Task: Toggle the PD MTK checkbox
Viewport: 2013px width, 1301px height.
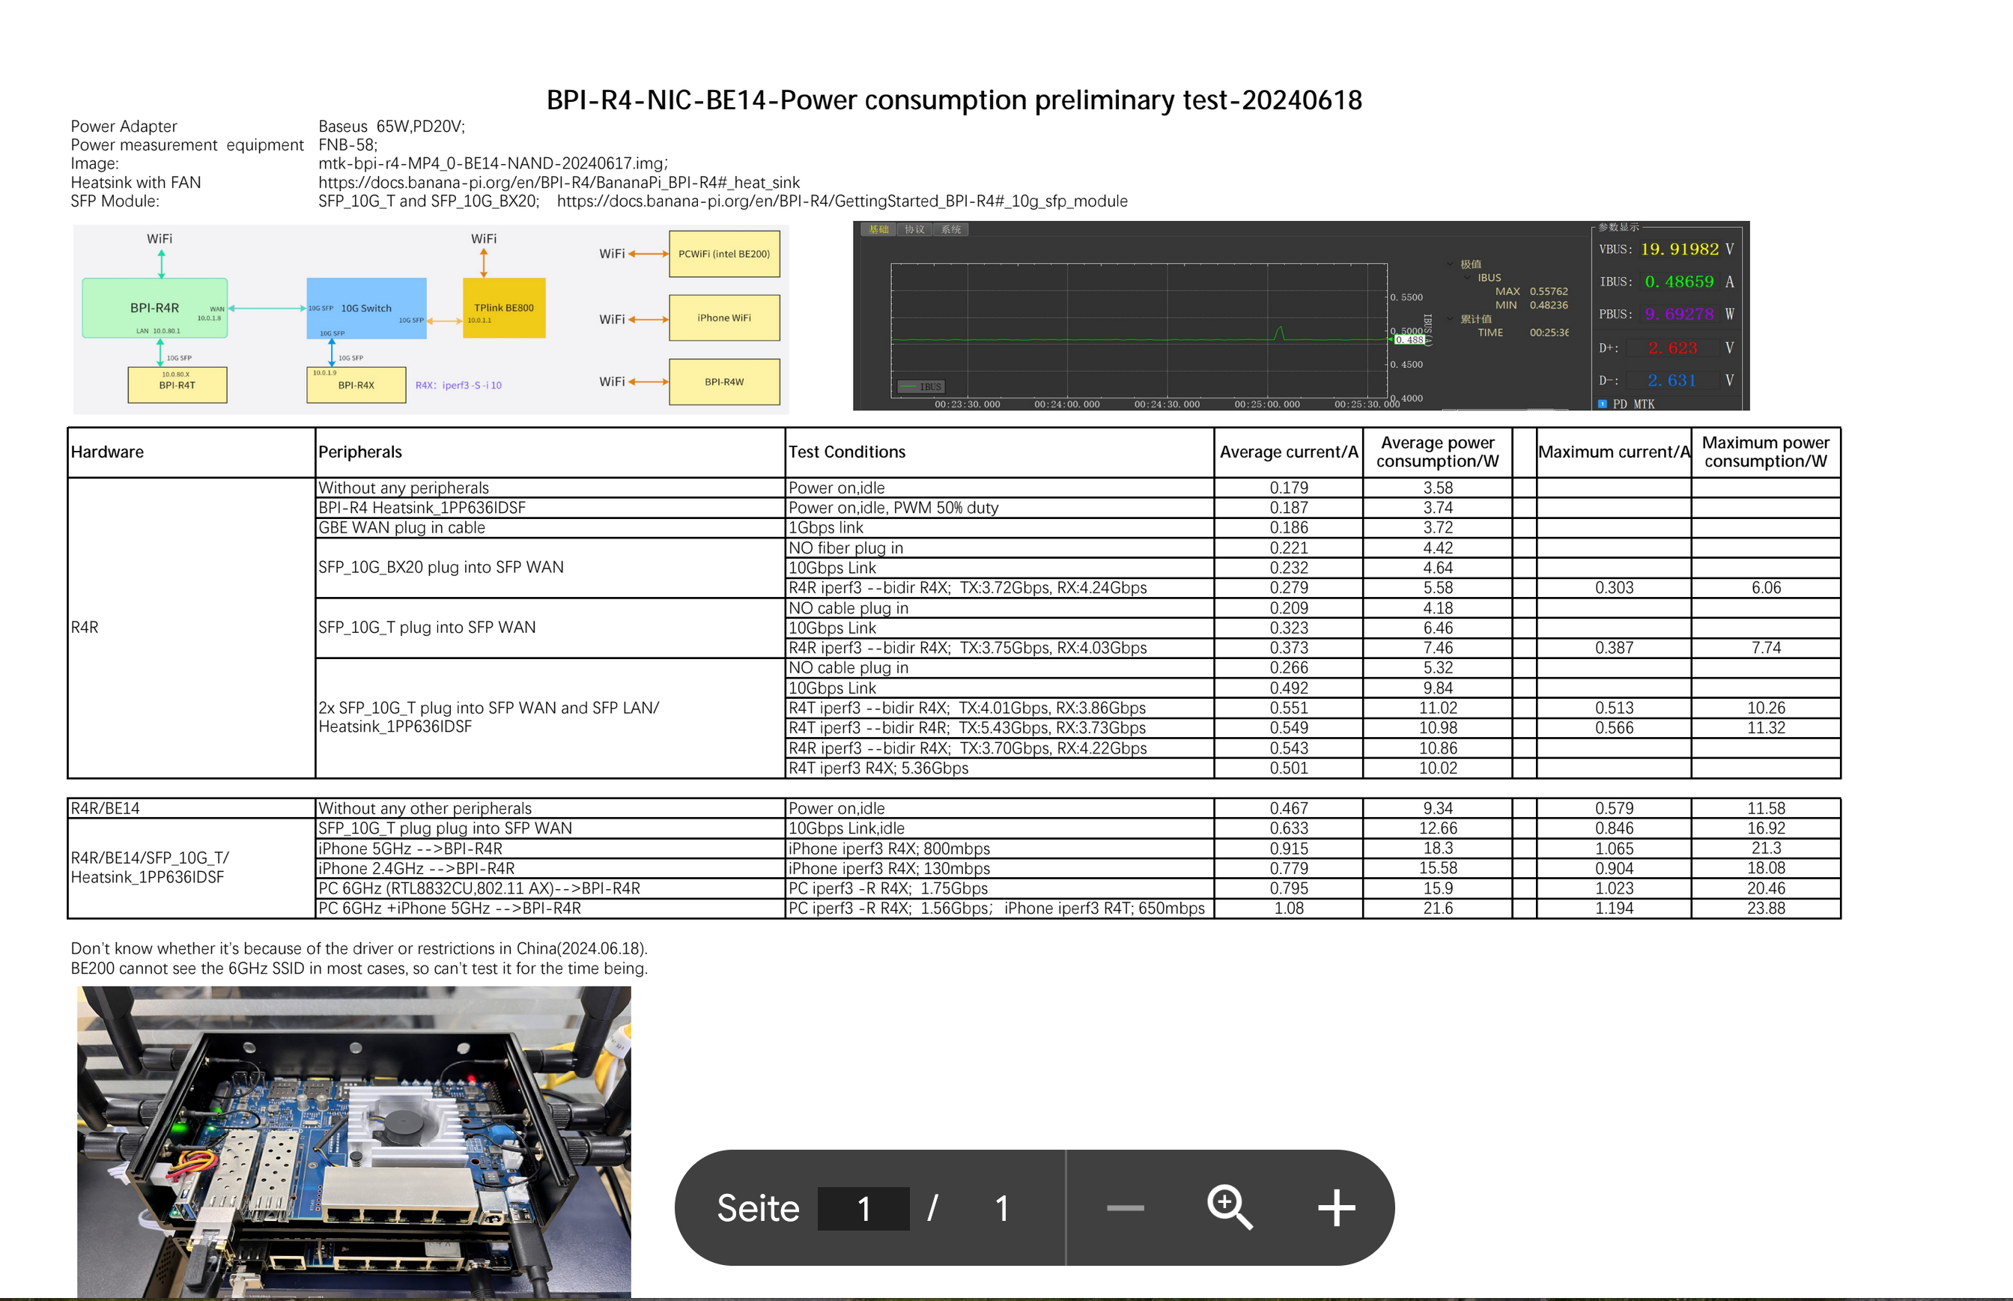Action: click(1603, 404)
